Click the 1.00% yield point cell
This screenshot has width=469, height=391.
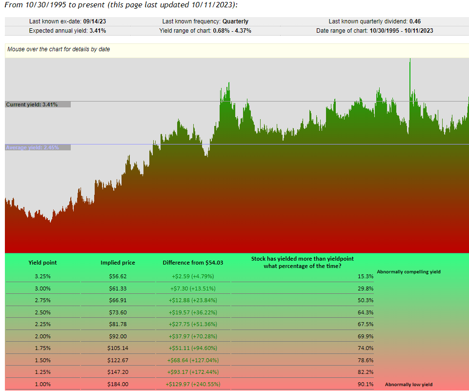coord(43,385)
